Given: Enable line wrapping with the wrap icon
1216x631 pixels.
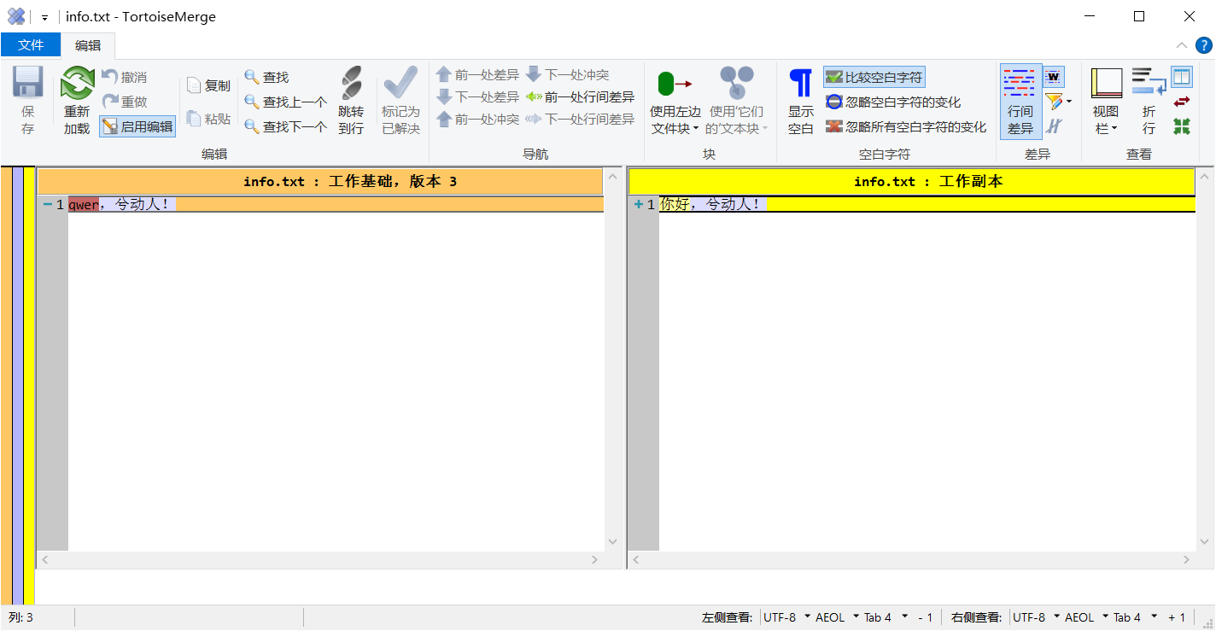Looking at the screenshot, I should click(x=1148, y=101).
